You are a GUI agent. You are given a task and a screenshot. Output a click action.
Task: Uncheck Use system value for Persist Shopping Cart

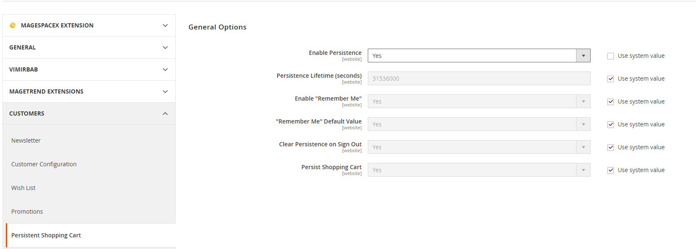(610, 170)
